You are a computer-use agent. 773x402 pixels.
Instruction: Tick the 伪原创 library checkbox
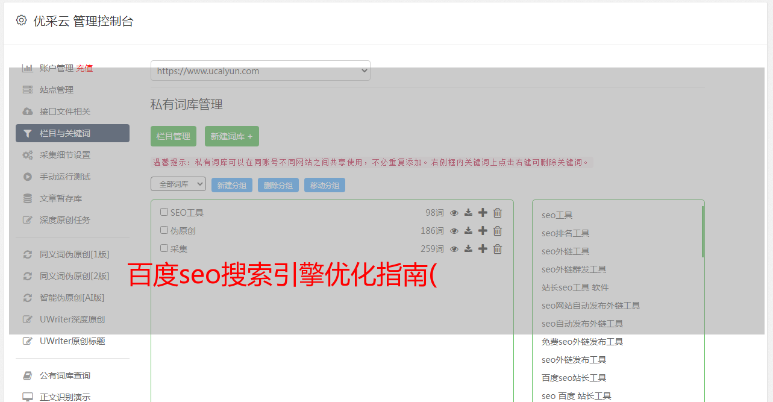pos(164,230)
